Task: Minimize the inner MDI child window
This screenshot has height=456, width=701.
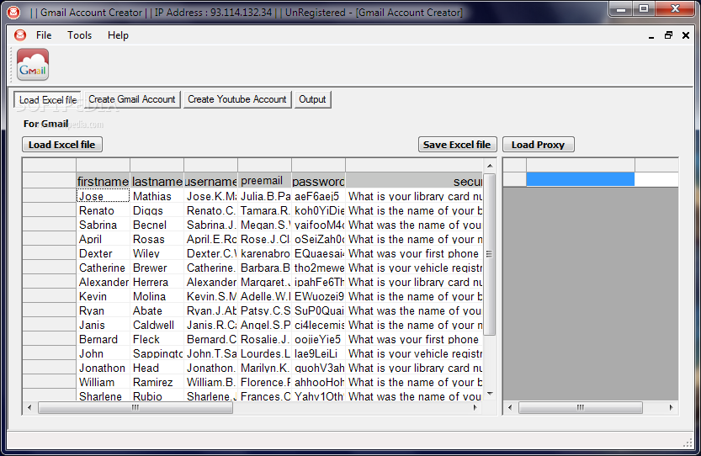Action: click(x=651, y=36)
